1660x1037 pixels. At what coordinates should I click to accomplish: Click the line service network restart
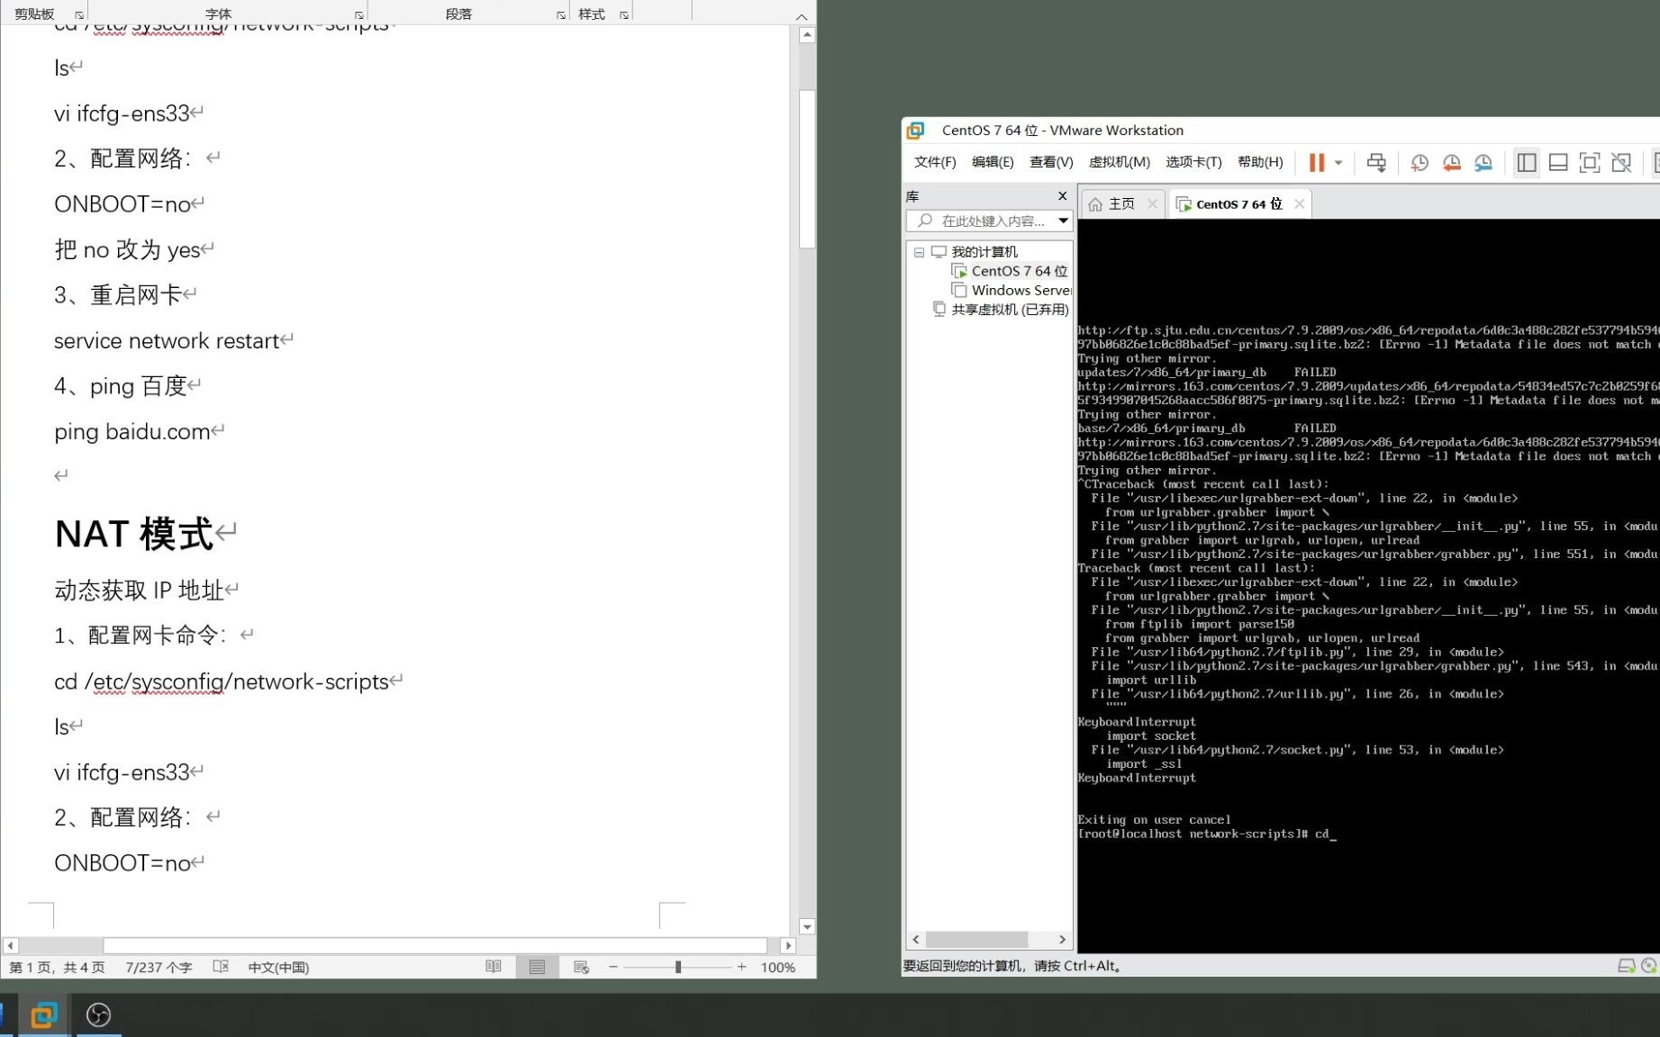pyautogui.click(x=167, y=341)
